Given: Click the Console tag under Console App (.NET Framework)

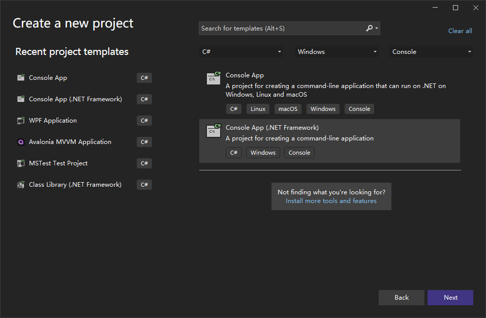Looking at the screenshot, I should tap(299, 153).
